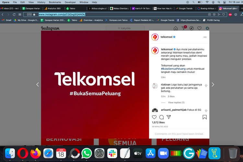The image size is (243, 162).
Task: Go to next post with right arrow
Action: [x=213, y=85]
